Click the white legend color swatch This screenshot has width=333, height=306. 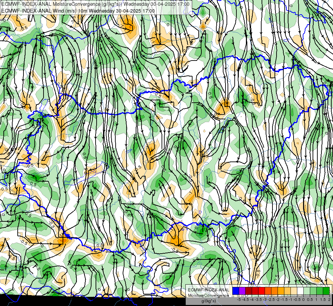[300, 291]
